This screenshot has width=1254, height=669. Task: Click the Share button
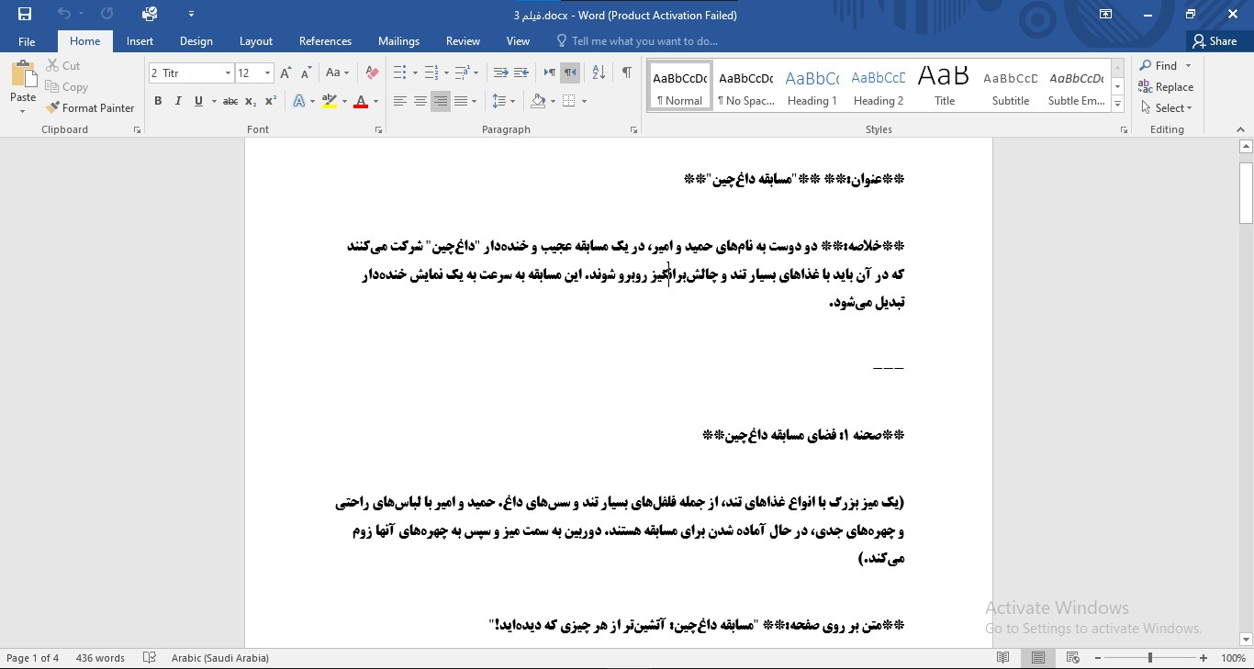point(1214,41)
